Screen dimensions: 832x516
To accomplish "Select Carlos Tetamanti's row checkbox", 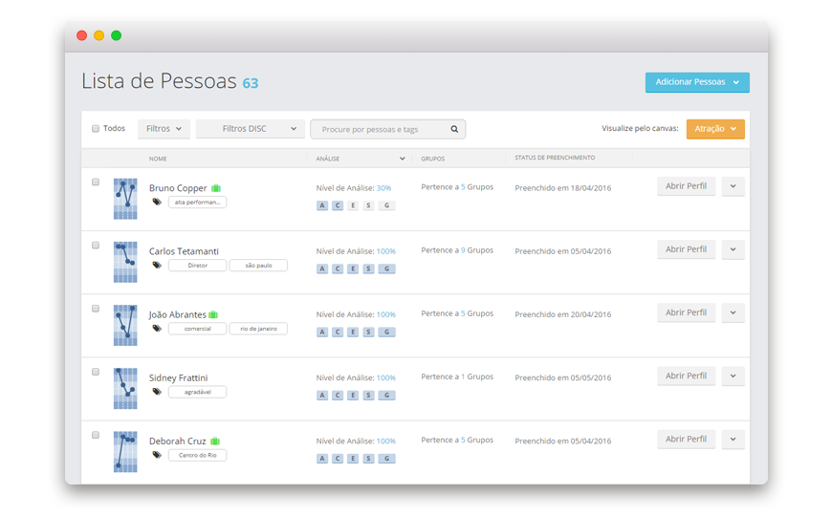I will pos(96,245).
